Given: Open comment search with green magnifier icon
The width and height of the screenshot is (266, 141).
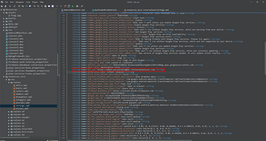Looking at the screenshot, I should coord(42,6).
